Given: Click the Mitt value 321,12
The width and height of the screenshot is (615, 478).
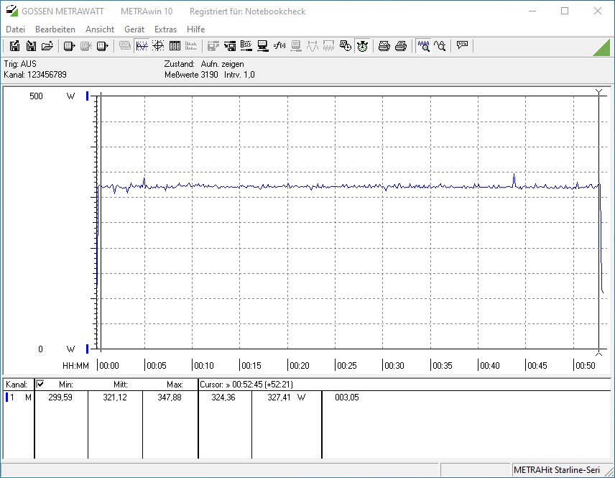Looking at the screenshot, I should pyautogui.click(x=115, y=397).
